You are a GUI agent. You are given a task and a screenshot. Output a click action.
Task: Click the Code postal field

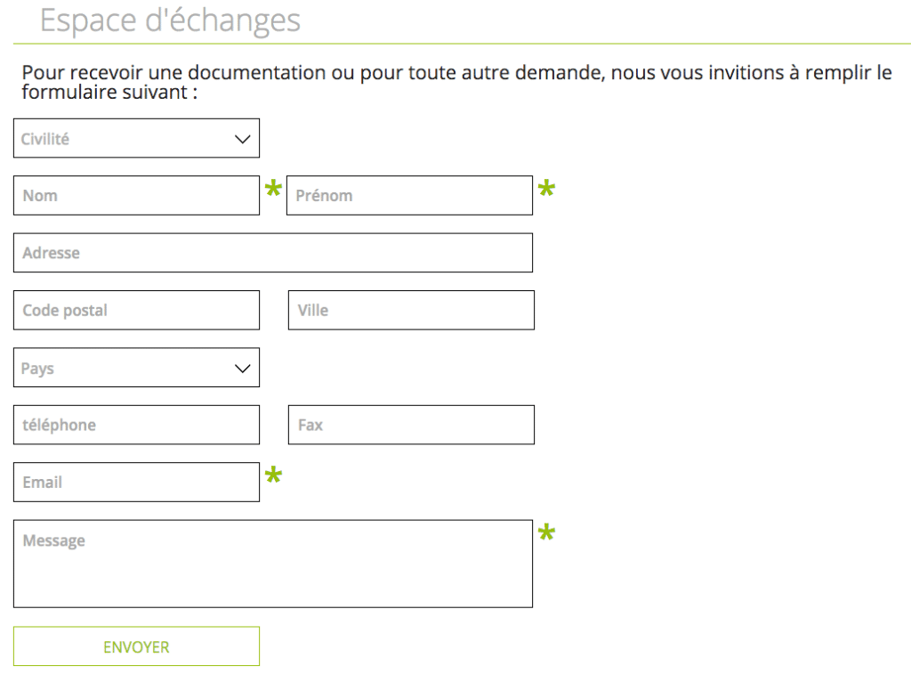[x=136, y=311]
